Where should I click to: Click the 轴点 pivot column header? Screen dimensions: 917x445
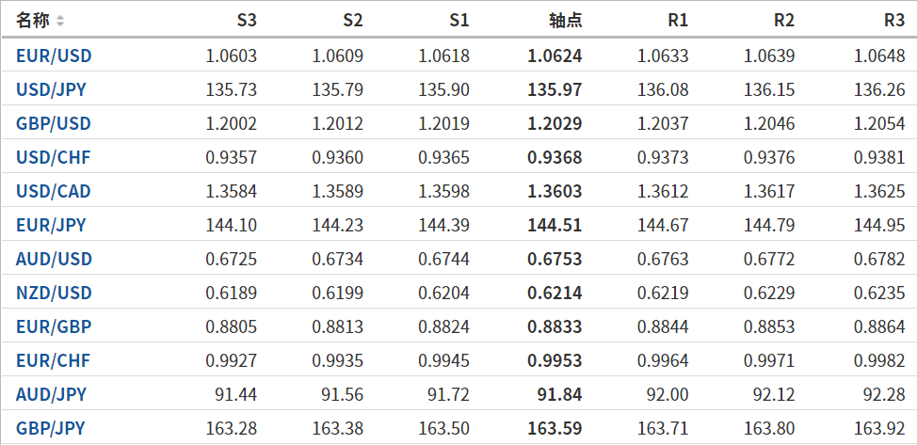(565, 20)
